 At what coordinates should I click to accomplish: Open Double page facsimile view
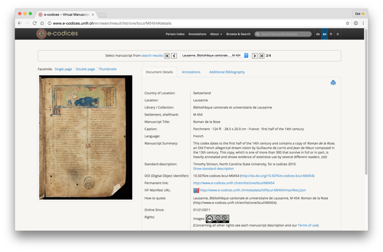(x=85, y=69)
